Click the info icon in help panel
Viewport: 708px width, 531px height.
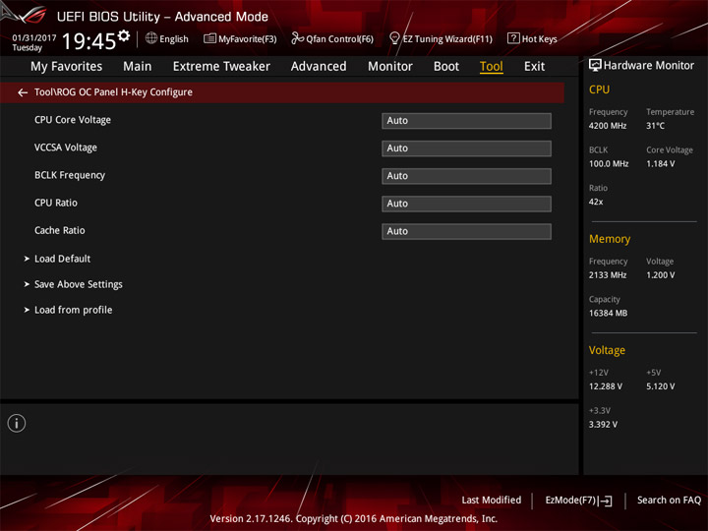pos(17,423)
